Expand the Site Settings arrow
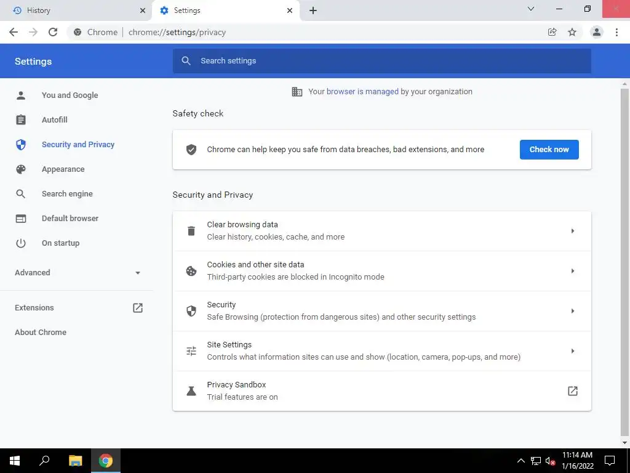Viewport: 630px width, 473px height. tap(573, 351)
